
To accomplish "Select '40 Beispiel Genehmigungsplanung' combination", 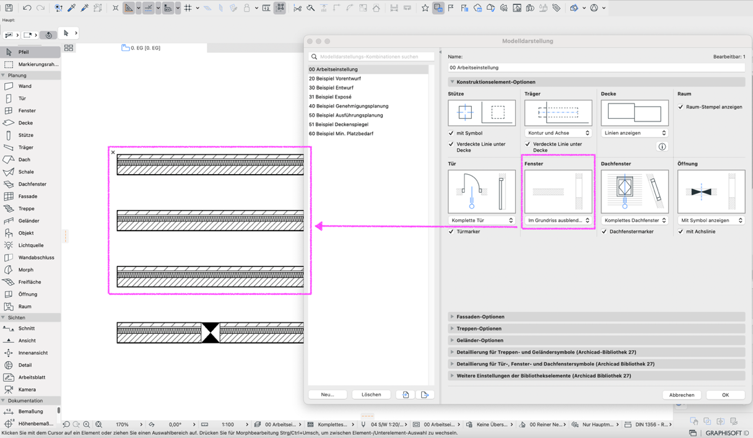I will click(x=368, y=106).
